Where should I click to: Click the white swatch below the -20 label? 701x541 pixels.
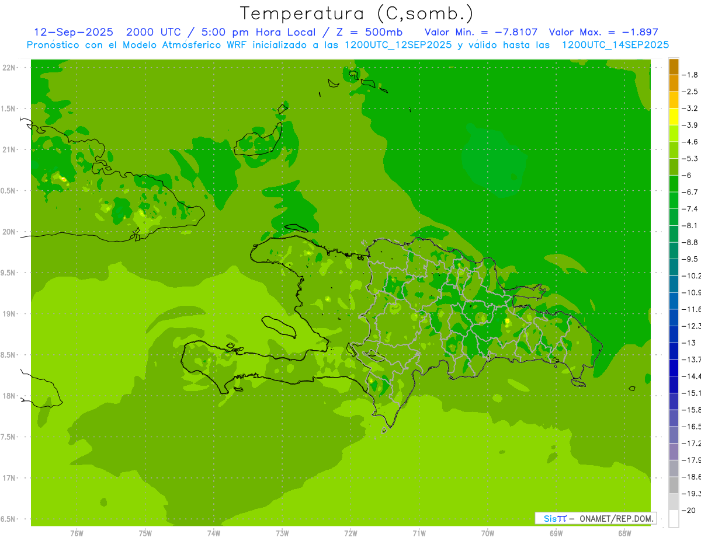(x=674, y=519)
